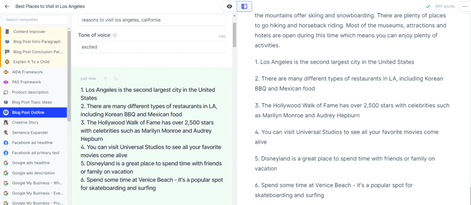Select the Blog Post Outline template

coord(34,113)
